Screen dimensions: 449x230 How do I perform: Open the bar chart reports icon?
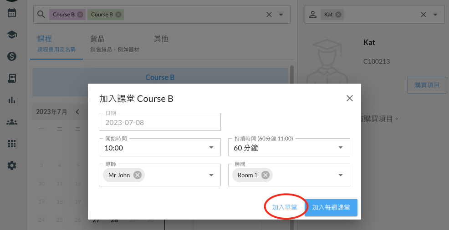pyautogui.click(x=12, y=100)
